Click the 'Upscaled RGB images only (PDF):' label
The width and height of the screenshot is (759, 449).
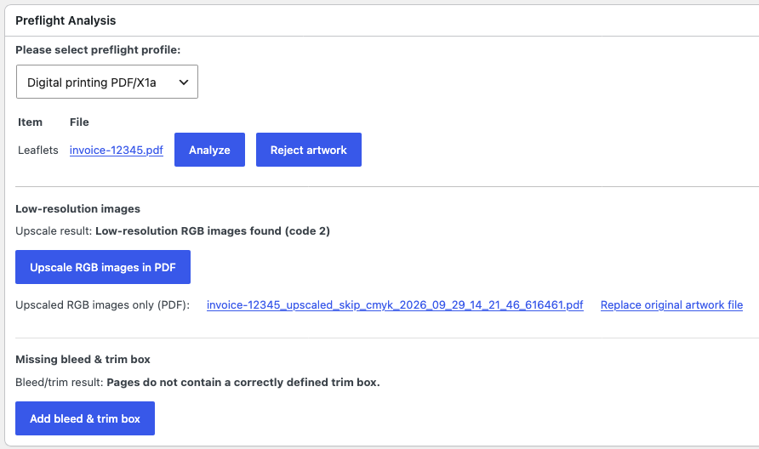[103, 304]
